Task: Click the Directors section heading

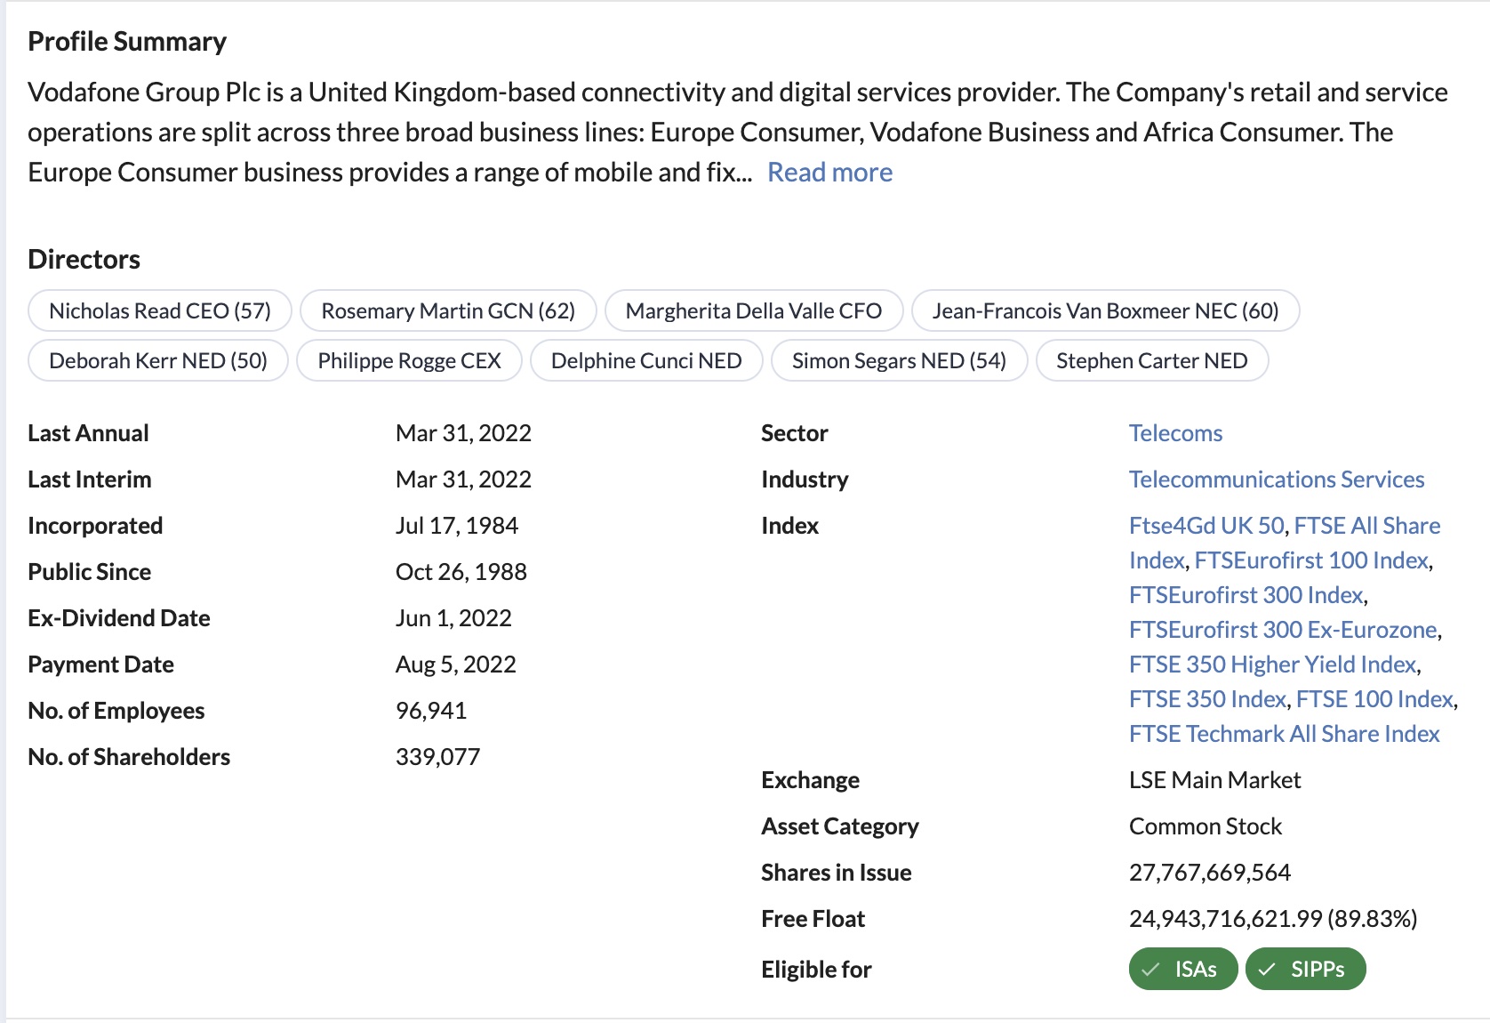Action: [84, 259]
